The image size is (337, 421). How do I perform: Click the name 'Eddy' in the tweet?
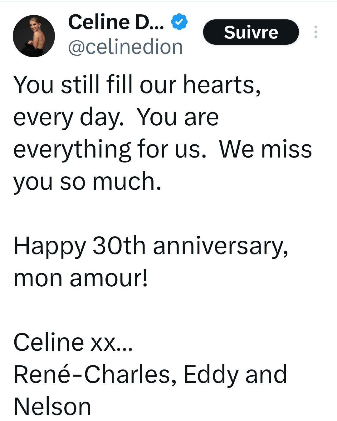click(x=211, y=374)
